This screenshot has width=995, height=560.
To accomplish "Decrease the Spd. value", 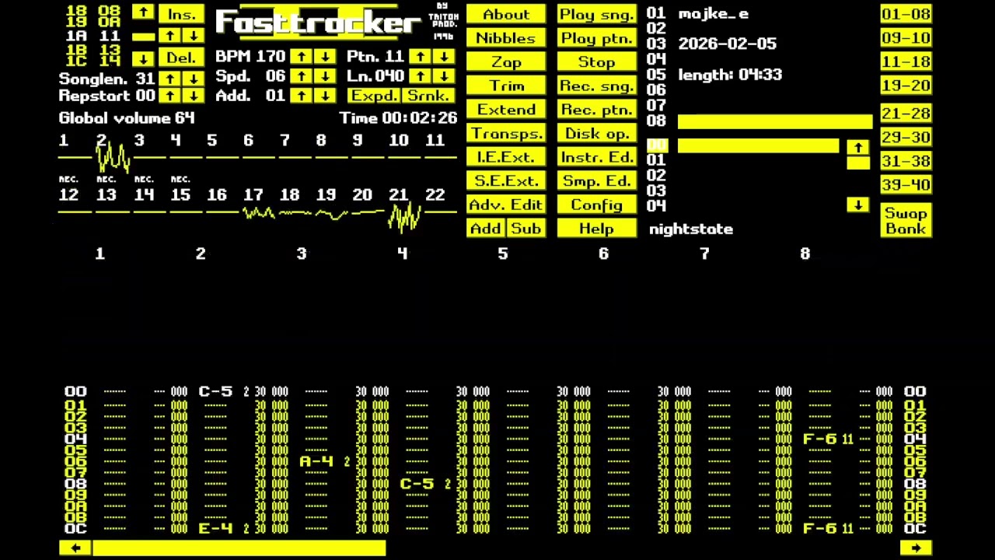I will pyautogui.click(x=324, y=76).
